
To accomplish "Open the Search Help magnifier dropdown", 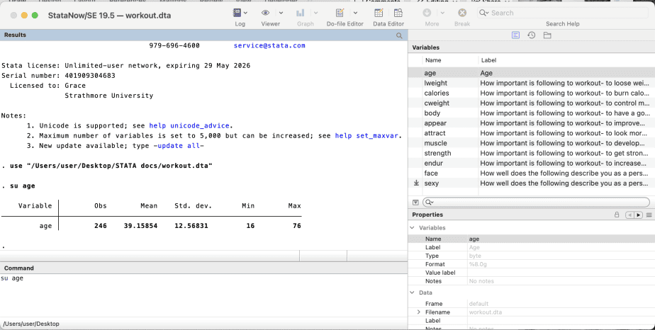I will [483, 13].
